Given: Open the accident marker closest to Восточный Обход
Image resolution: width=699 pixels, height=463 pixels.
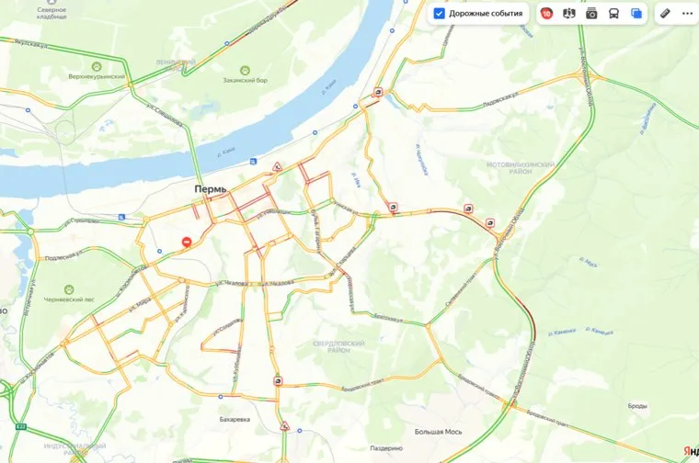Looking at the screenshot, I should 490,223.
